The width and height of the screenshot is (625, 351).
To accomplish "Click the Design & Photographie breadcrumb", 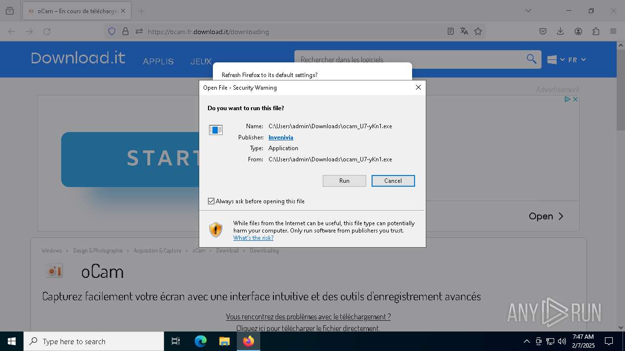I will (x=98, y=251).
